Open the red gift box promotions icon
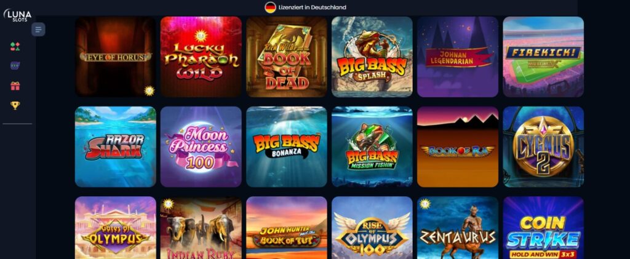 15,86
